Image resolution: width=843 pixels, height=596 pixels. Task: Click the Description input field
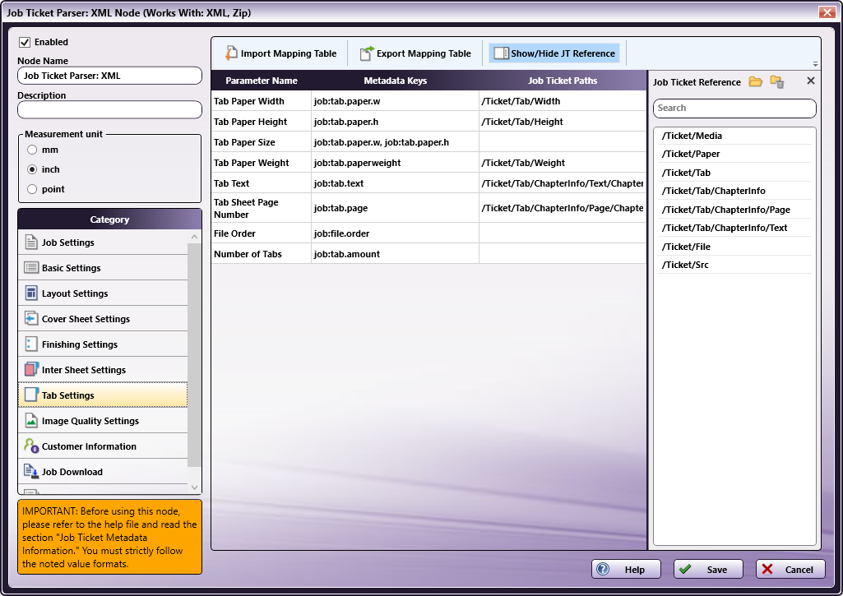[109, 110]
